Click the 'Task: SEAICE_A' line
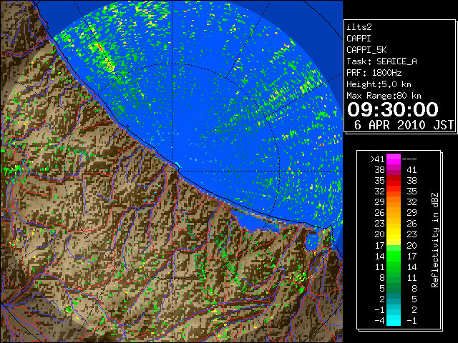The image size is (458, 343). pyautogui.click(x=381, y=61)
